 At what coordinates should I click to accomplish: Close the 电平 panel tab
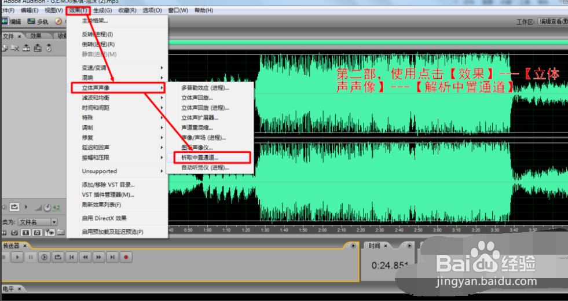click(x=19, y=289)
